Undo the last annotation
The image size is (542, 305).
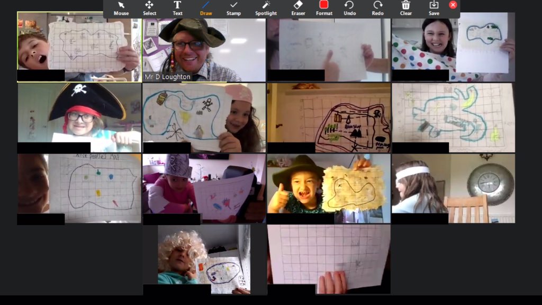point(349,8)
